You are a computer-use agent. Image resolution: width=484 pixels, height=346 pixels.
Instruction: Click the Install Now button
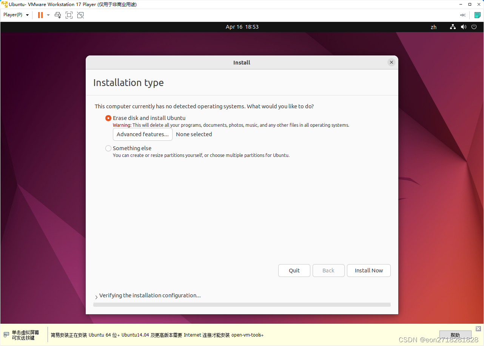tap(369, 271)
